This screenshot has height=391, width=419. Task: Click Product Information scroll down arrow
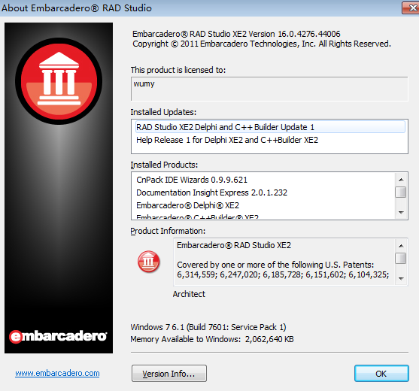coord(401,278)
